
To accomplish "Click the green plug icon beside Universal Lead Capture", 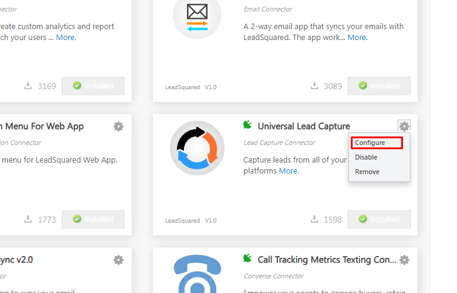I will click(x=248, y=124).
